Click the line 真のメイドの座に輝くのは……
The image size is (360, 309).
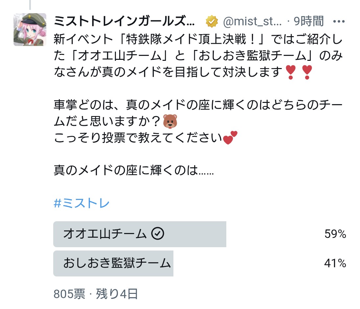(x=134, y=171)
